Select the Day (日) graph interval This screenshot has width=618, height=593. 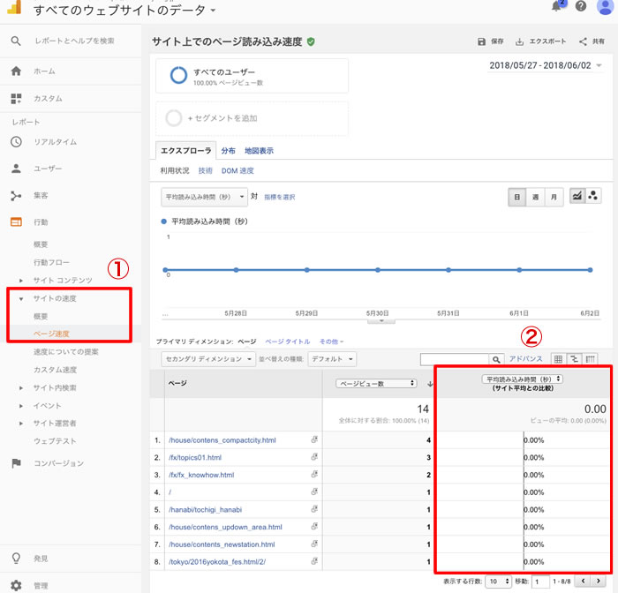tap(517, 197)
